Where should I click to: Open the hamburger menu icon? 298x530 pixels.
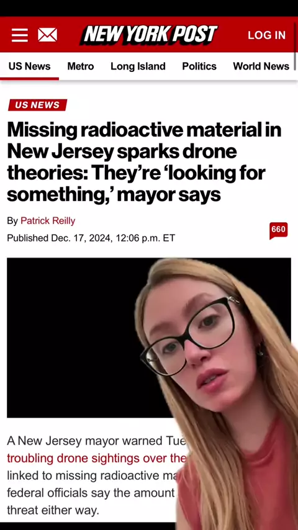(20, 35)
